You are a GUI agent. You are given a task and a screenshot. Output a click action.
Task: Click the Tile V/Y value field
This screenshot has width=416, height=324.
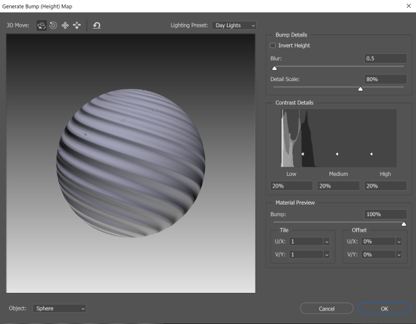306,255
